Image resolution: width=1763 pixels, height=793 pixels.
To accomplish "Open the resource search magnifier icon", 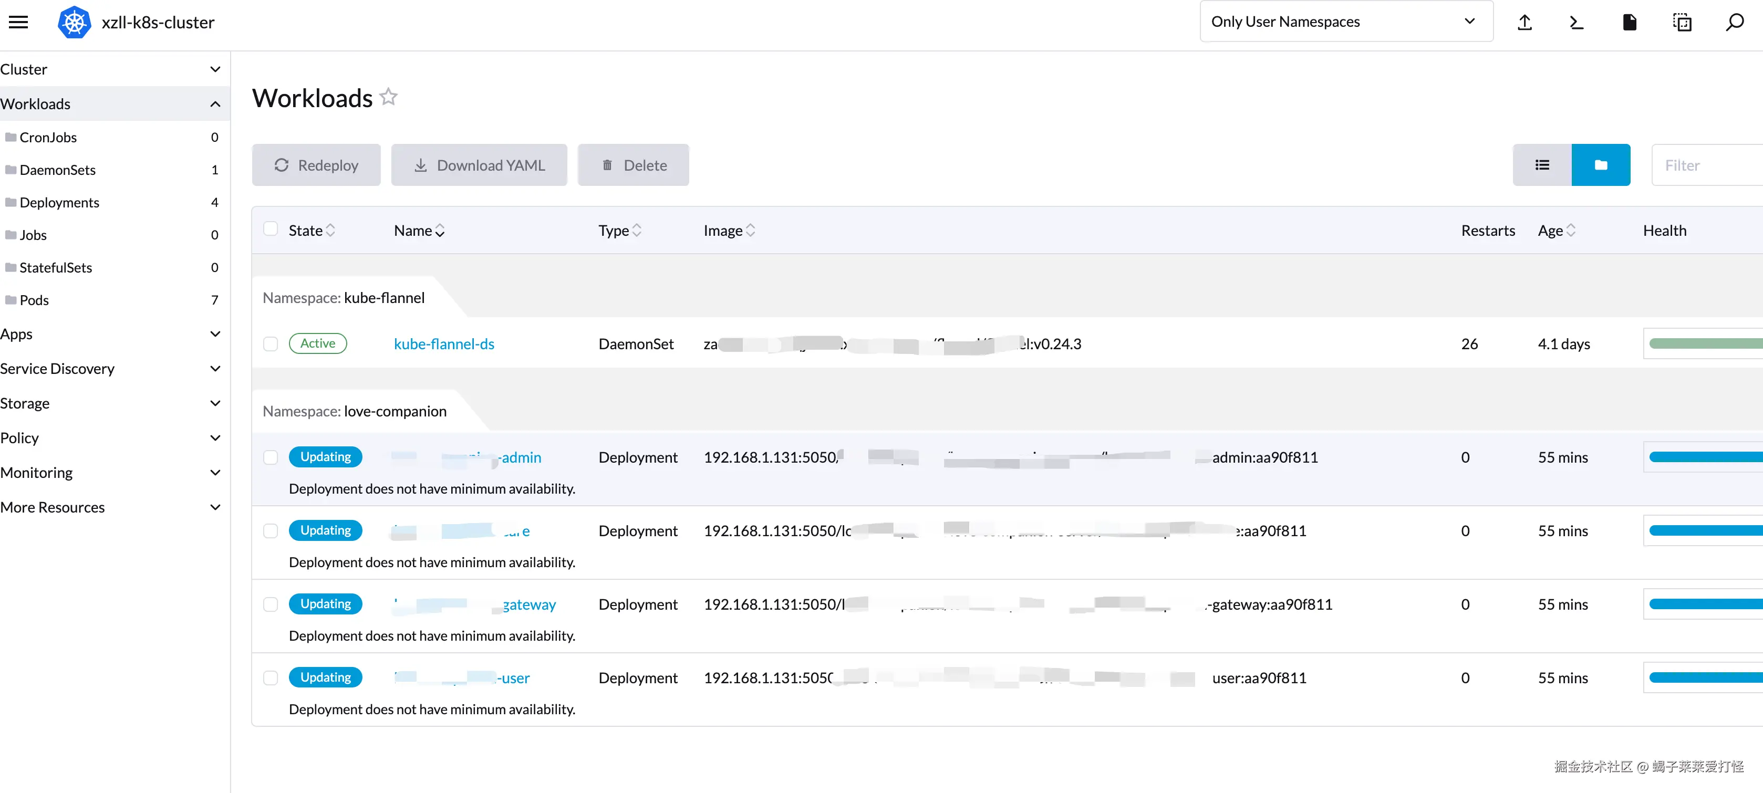I will click(x=1734, y=22).
